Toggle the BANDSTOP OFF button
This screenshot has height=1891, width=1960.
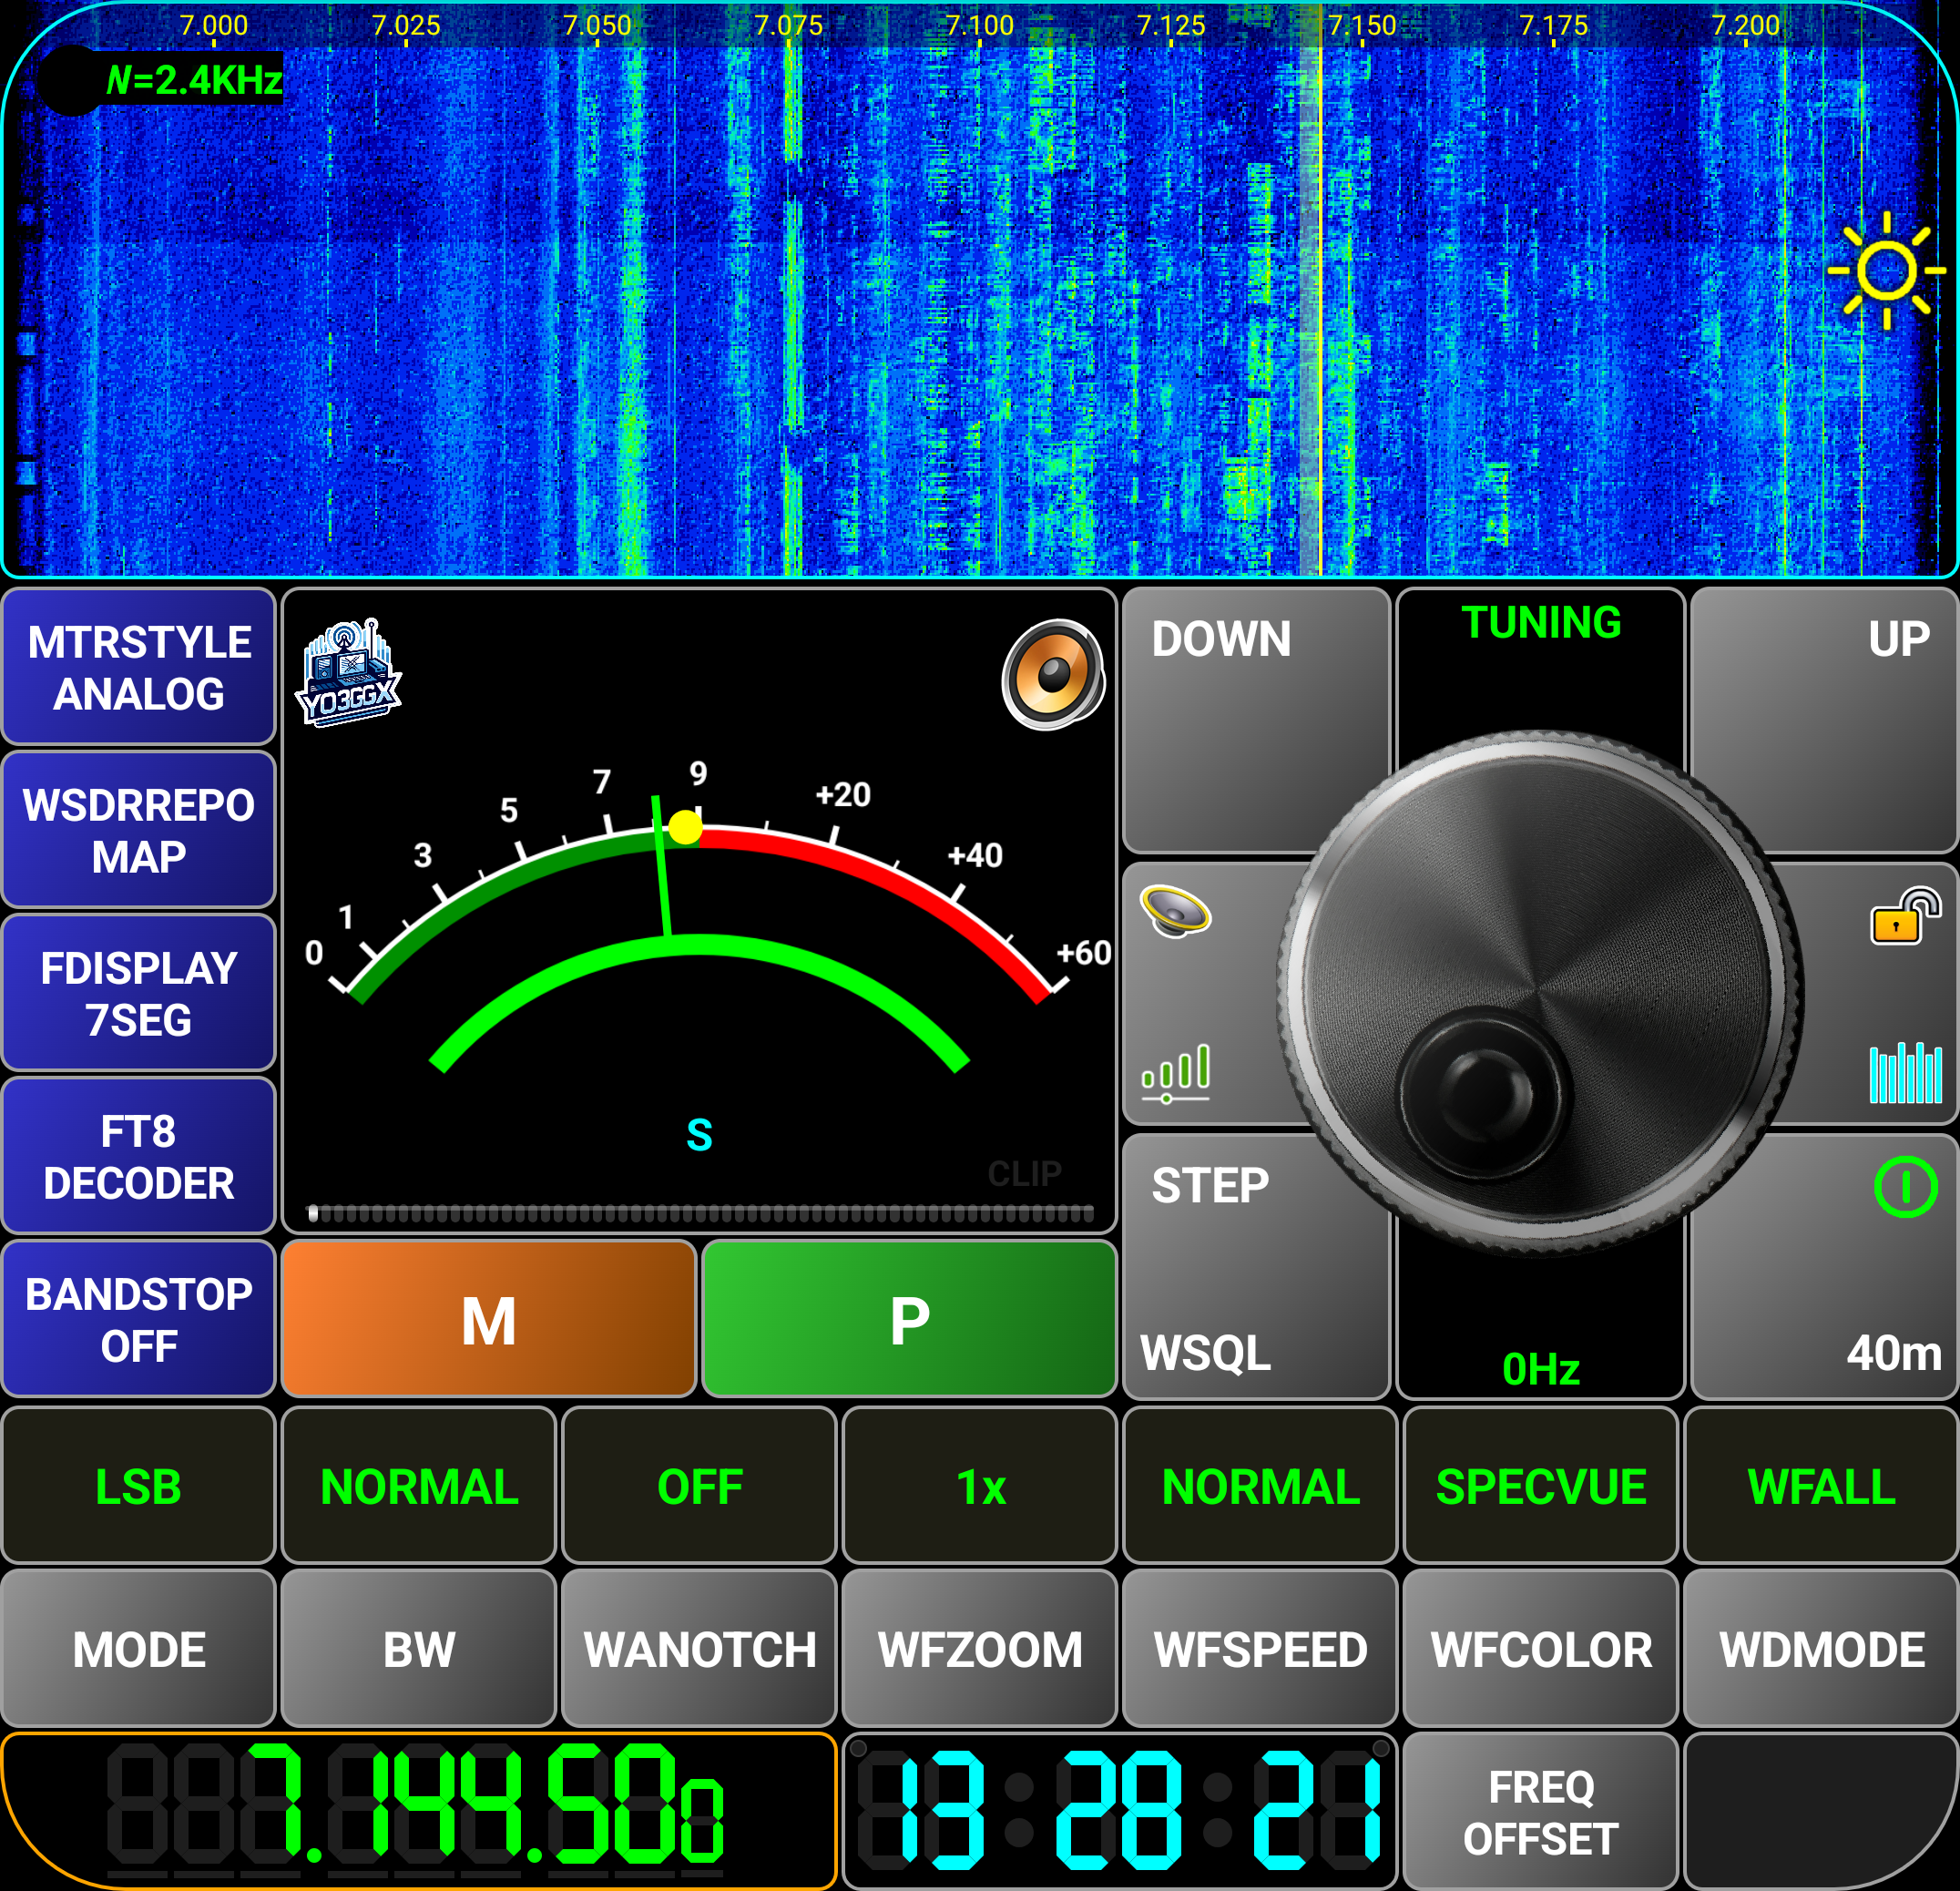tap(139, 1319)
